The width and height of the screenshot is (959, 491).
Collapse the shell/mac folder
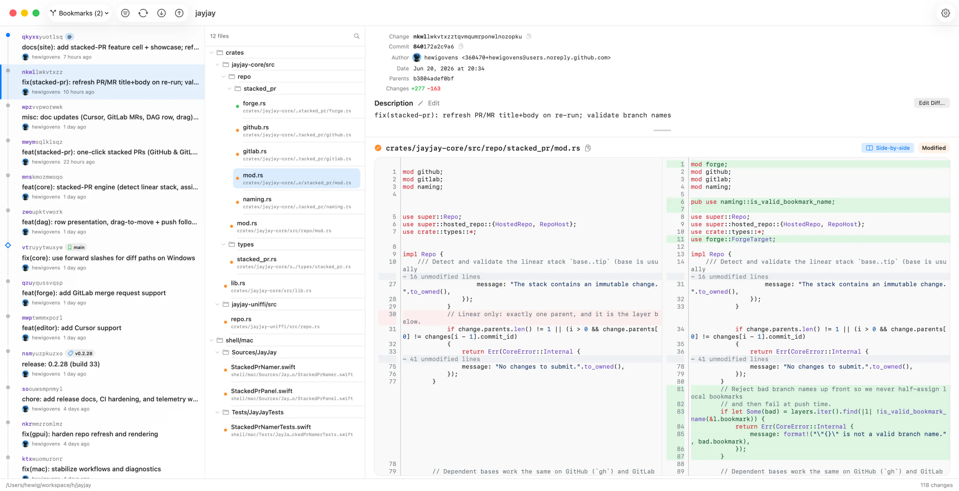click(211, 340)
